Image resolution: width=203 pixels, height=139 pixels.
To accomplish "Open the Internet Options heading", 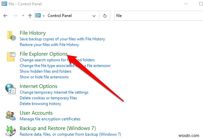I will (x=38, y=86).
